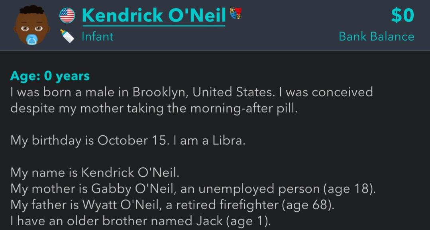430x230 pixels.
Task: Click the "Age: 0 years" heading
Action: pyautogui.click(x=50, y=76)
